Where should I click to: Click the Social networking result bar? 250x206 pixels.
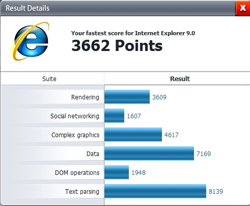tap(114, 116)
